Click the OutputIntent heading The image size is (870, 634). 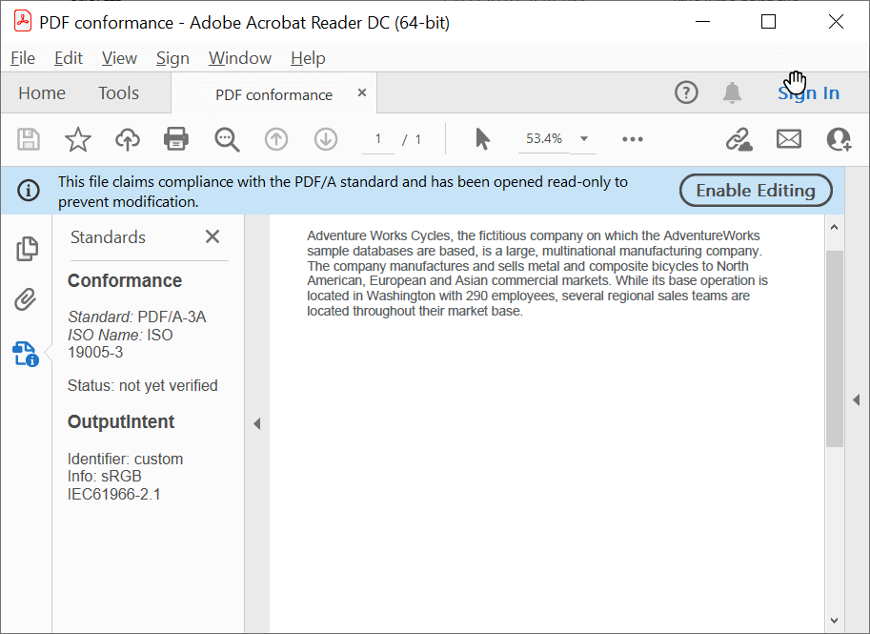[x=121, y=422]
